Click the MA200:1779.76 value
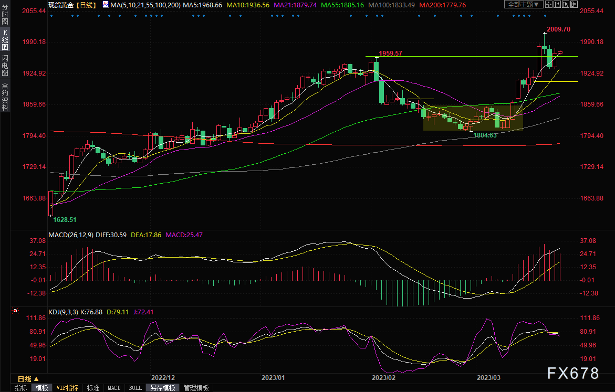This screenshot has width=615, height=392. point(443,5)
